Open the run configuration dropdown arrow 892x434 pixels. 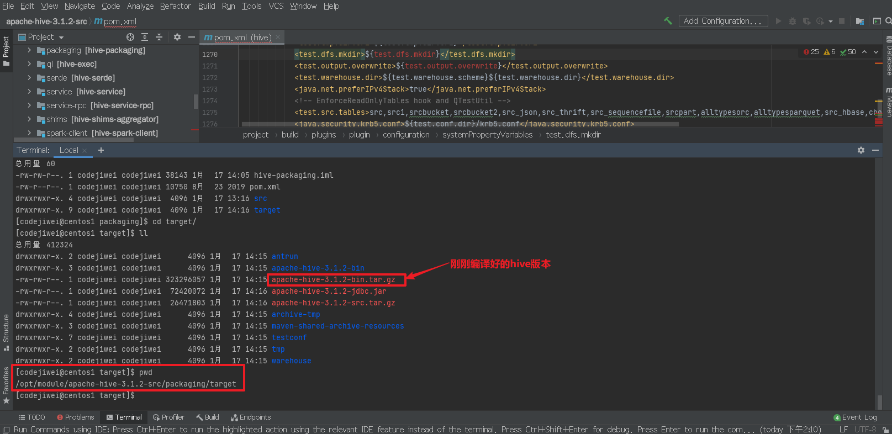(831, 22)
